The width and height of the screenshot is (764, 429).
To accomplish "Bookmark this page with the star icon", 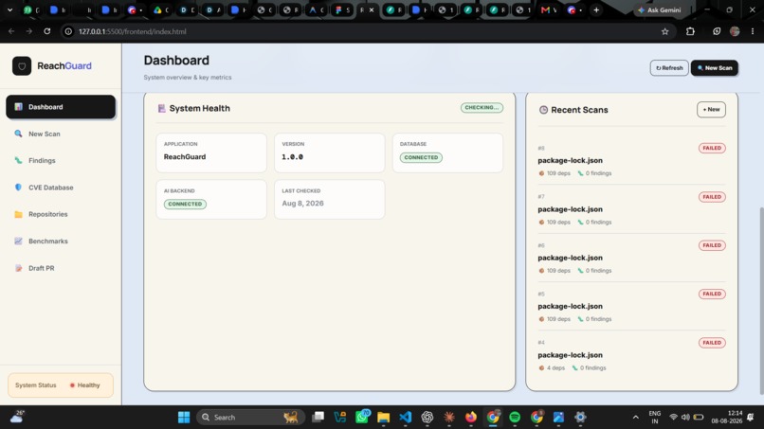I will (x=665, y=31).
